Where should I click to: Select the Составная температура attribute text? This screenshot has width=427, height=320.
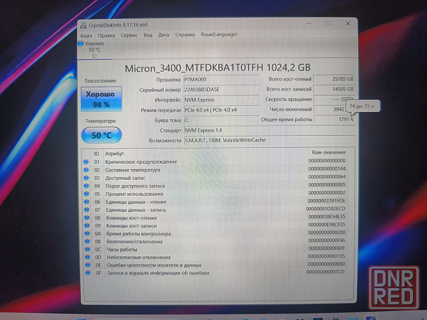[x=133, y=170]
